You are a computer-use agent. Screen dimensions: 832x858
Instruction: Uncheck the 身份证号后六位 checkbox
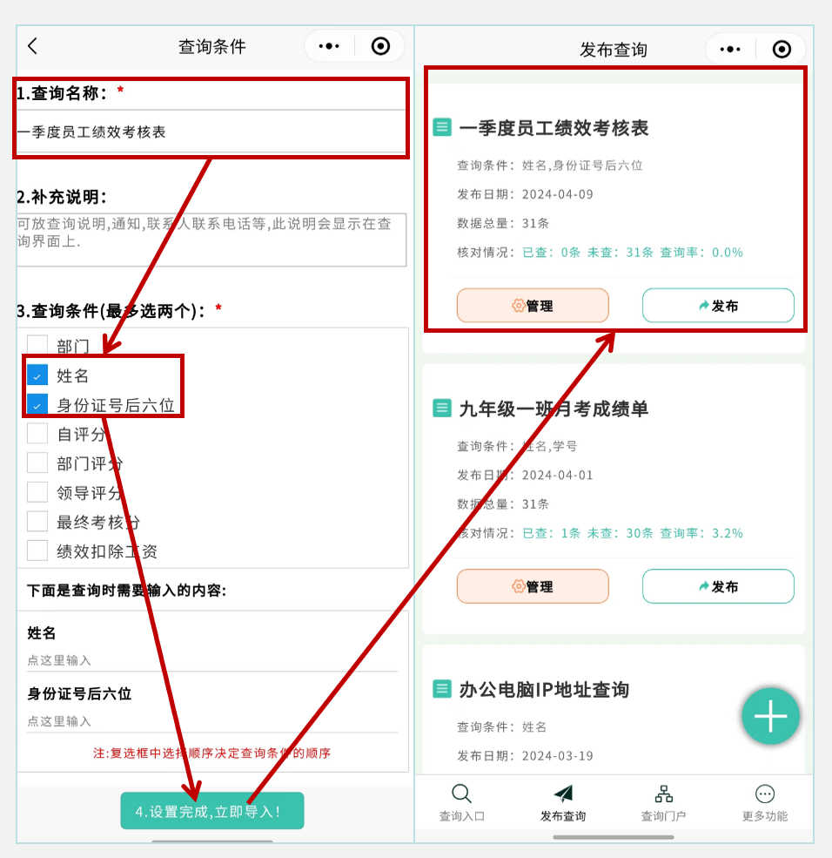37,405
